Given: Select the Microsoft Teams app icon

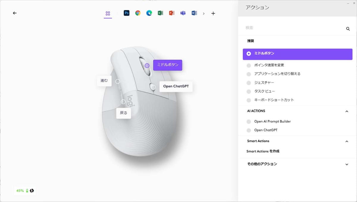Looking at the screenshot, I should click(183, 13).
